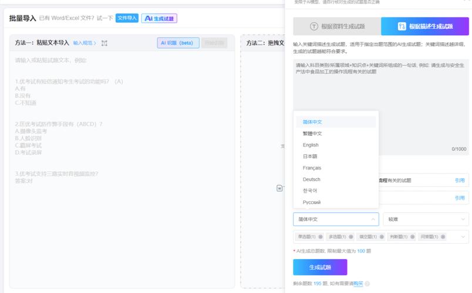Viewport: 472px width, 293px height.
Task: Remove the 多选题(1) tag
Action: [351, 237]
